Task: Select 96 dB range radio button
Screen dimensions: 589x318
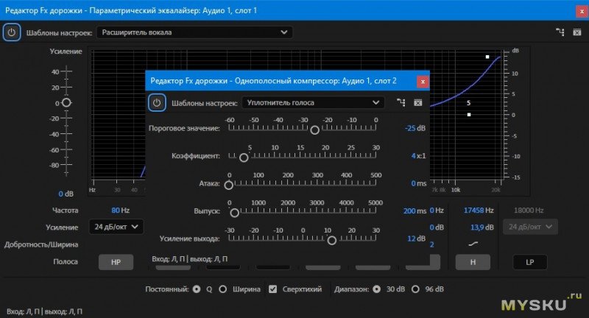Action: pyautogui.click(x=415, y=289)
